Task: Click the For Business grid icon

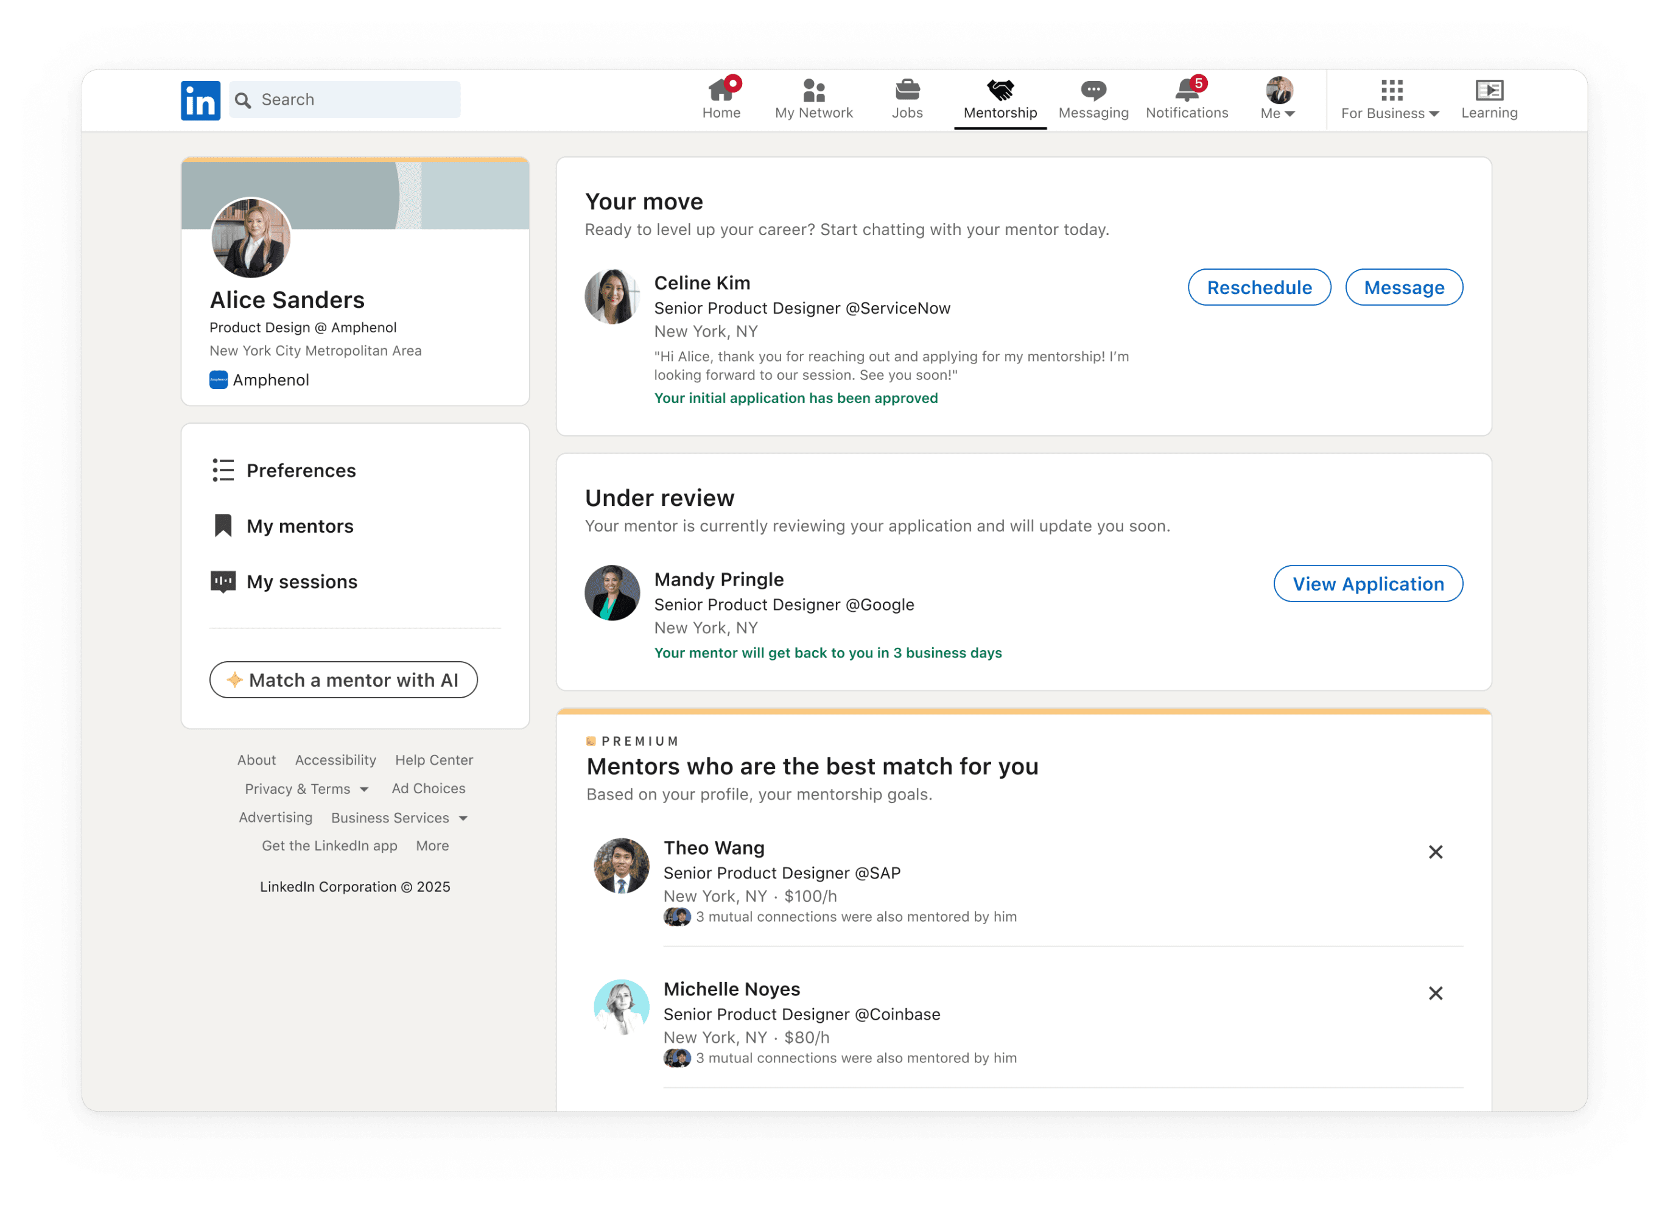Action: click(x=1392, y=90)
